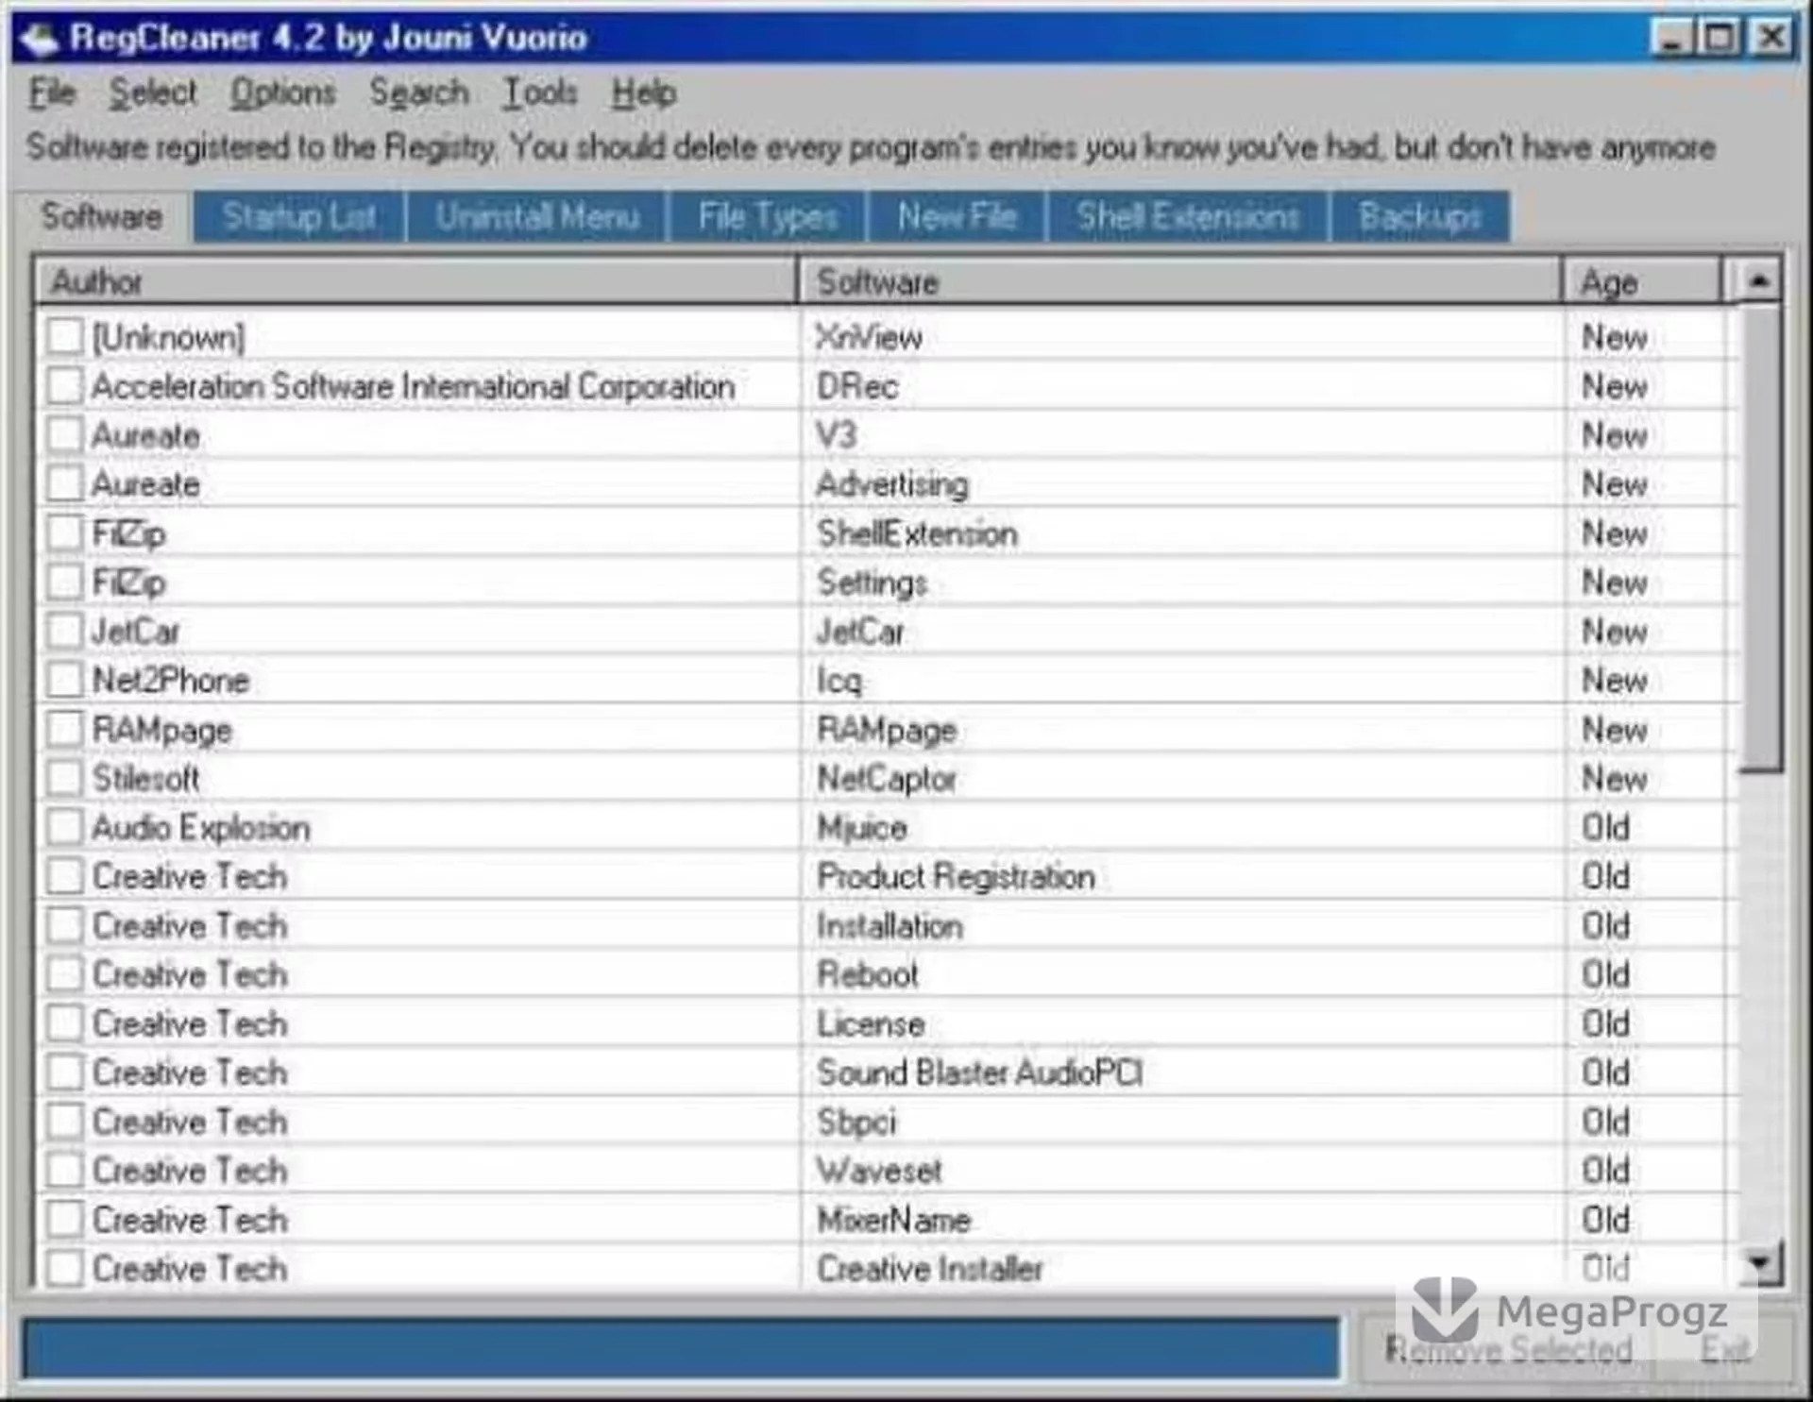The height and width of the screenshot is (1402, 1813).
Task: Check Creative Tech Sbpci checkbox
Action: coord(64,1122)
